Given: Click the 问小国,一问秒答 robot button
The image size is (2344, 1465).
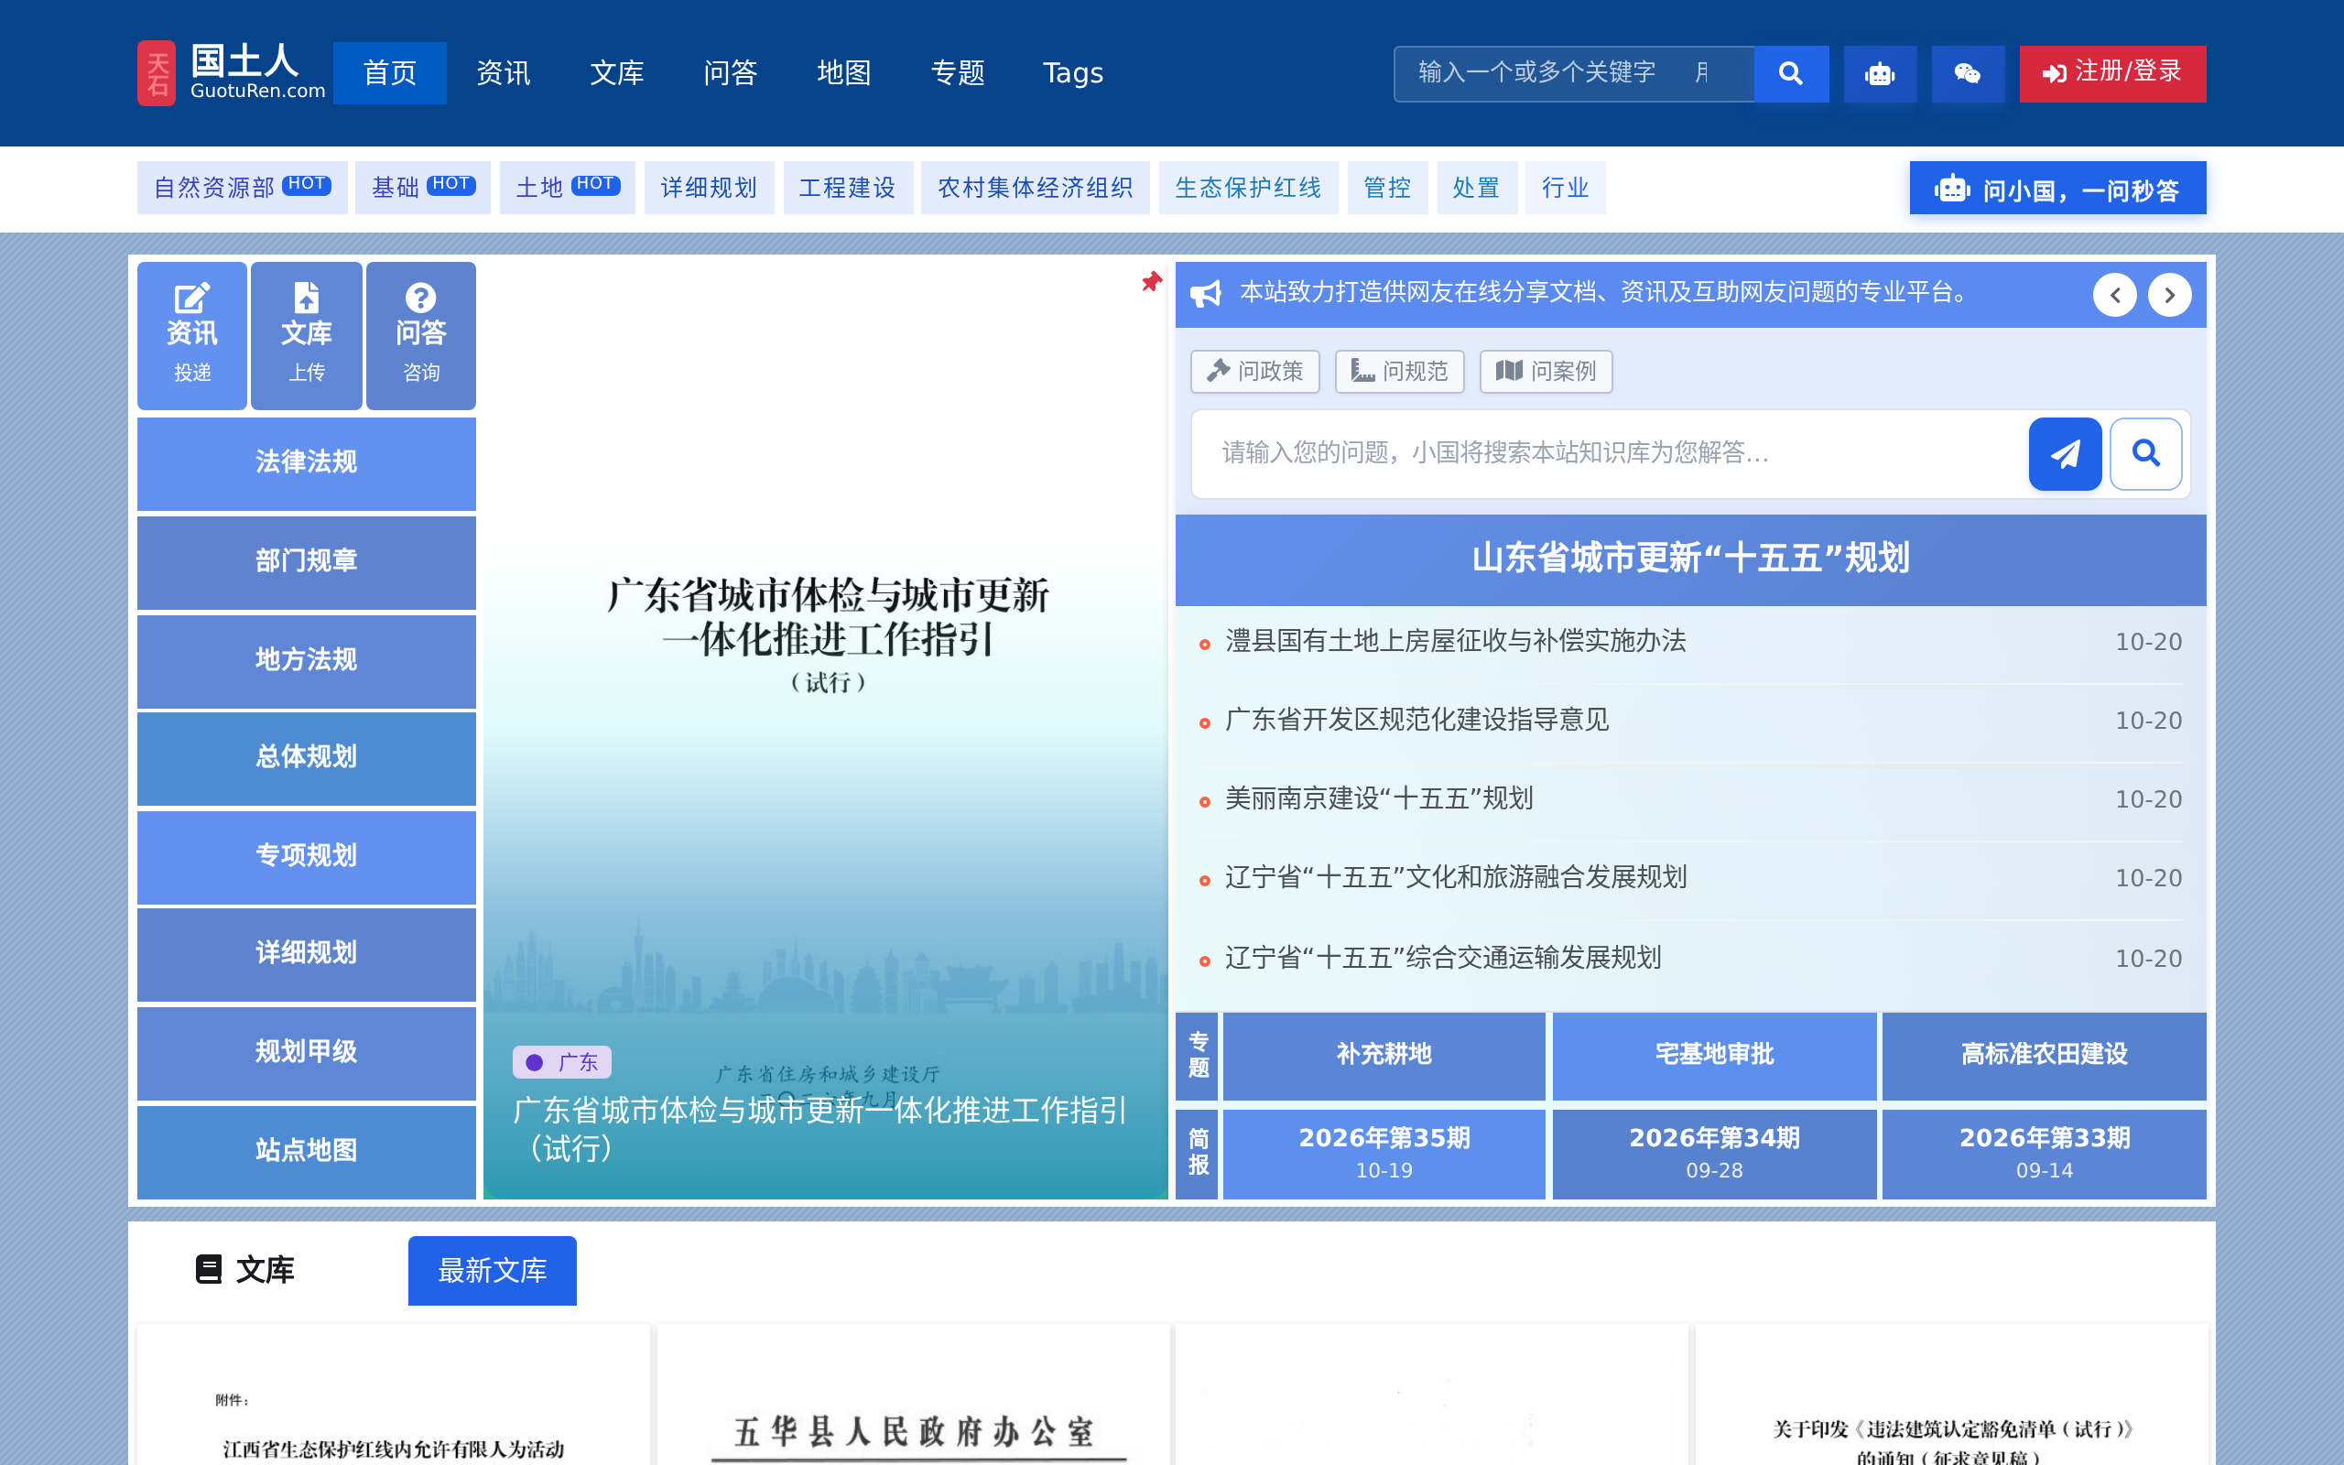Looking at the screenshot, I should (x=2057, y=188).
